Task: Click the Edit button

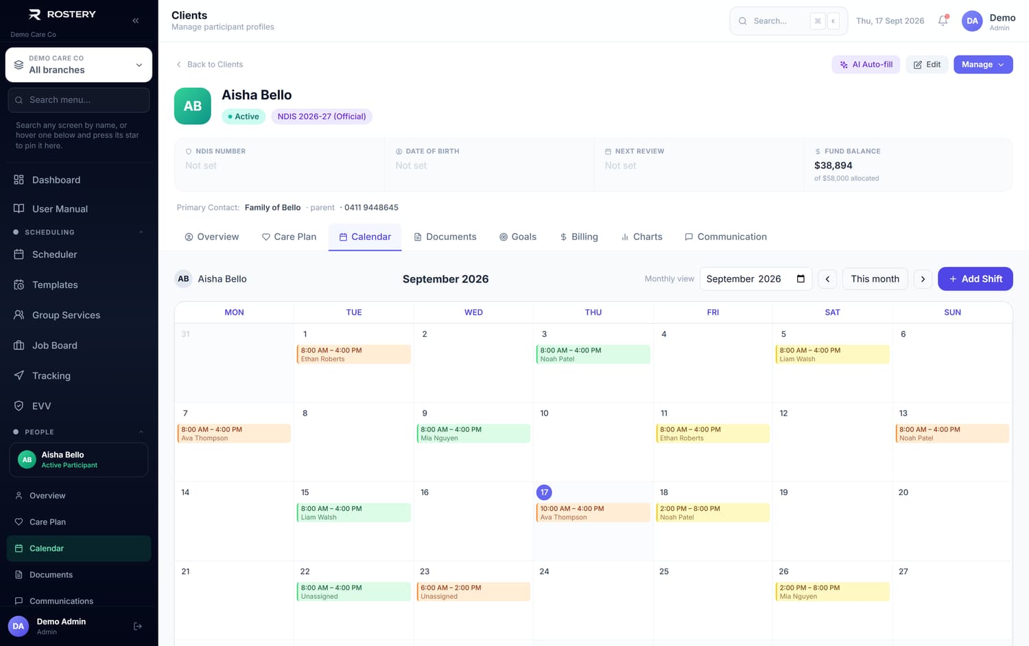Action: 927,64
